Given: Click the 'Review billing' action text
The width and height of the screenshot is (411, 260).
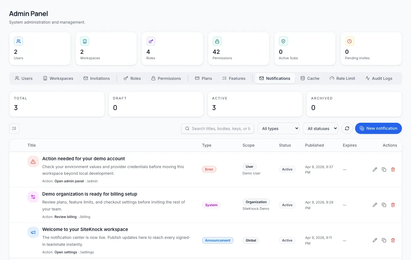Looking at the screenshot, I should click(x=66, y=217).
